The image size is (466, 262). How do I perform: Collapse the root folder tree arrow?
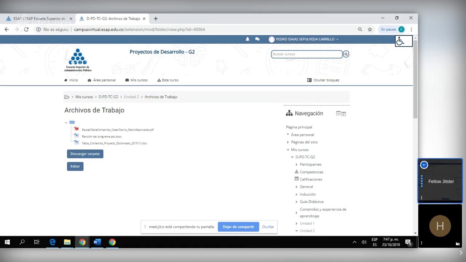tap(66, 123)
